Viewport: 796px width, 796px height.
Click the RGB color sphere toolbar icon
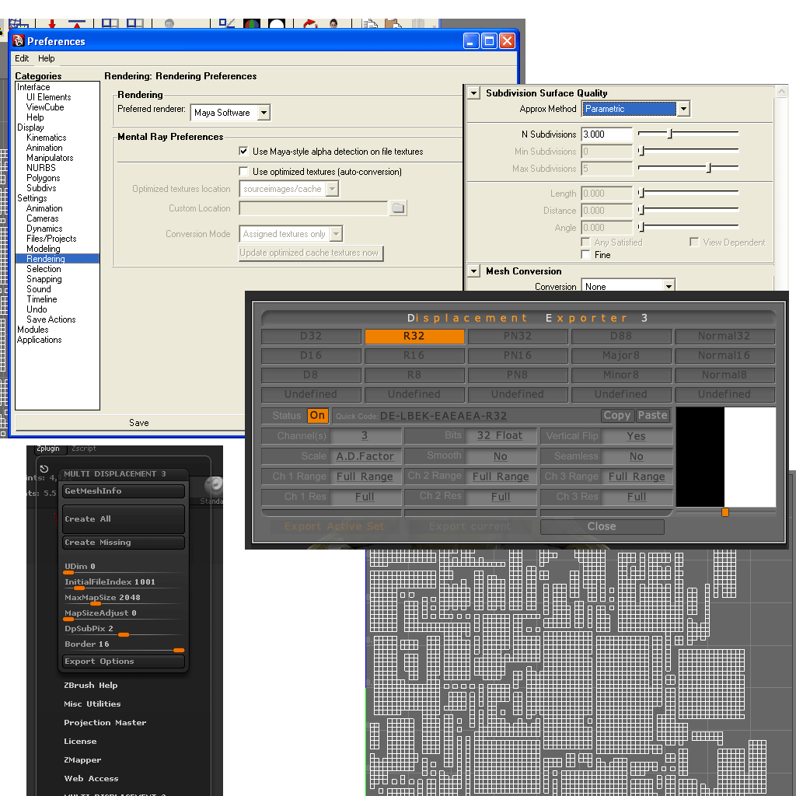pyautogui.click(x=252, y=24)
